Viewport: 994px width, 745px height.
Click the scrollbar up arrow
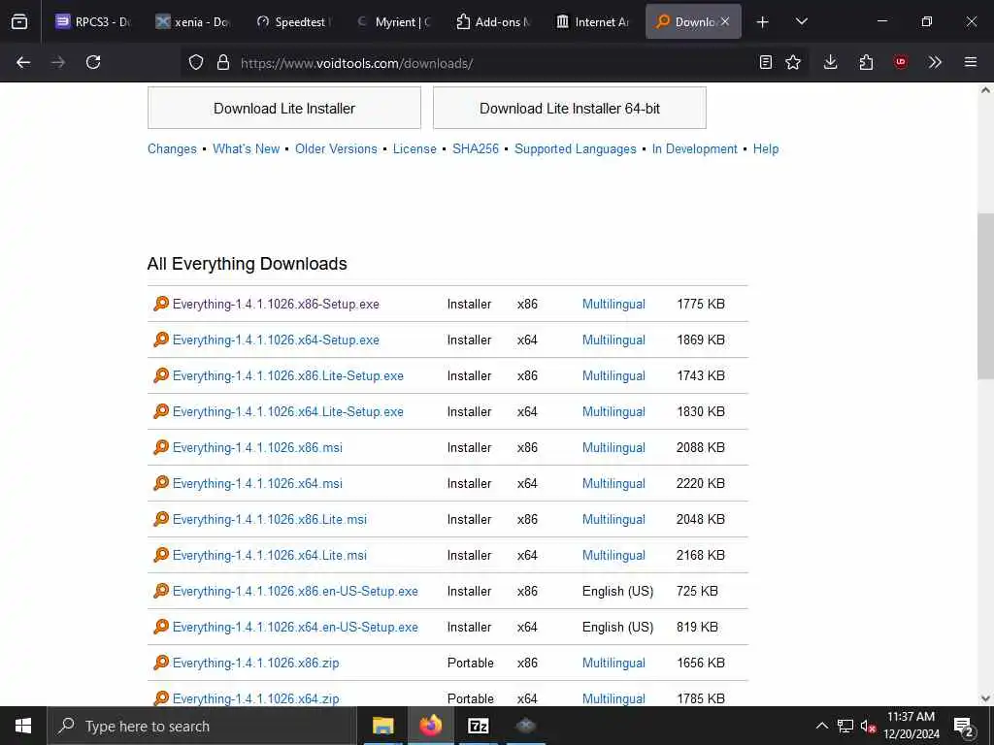coord(985,90)
